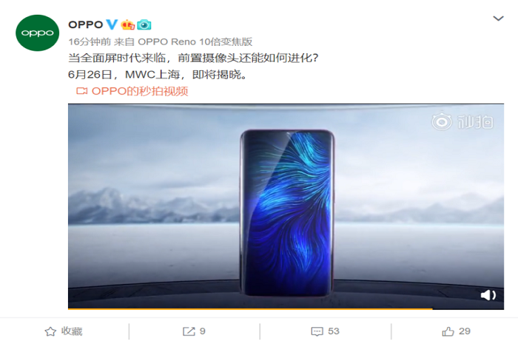The width and height of the screenshot is (518, 344).
Task: Open the comments icon with 53
Action: click(x=325, y=331)
